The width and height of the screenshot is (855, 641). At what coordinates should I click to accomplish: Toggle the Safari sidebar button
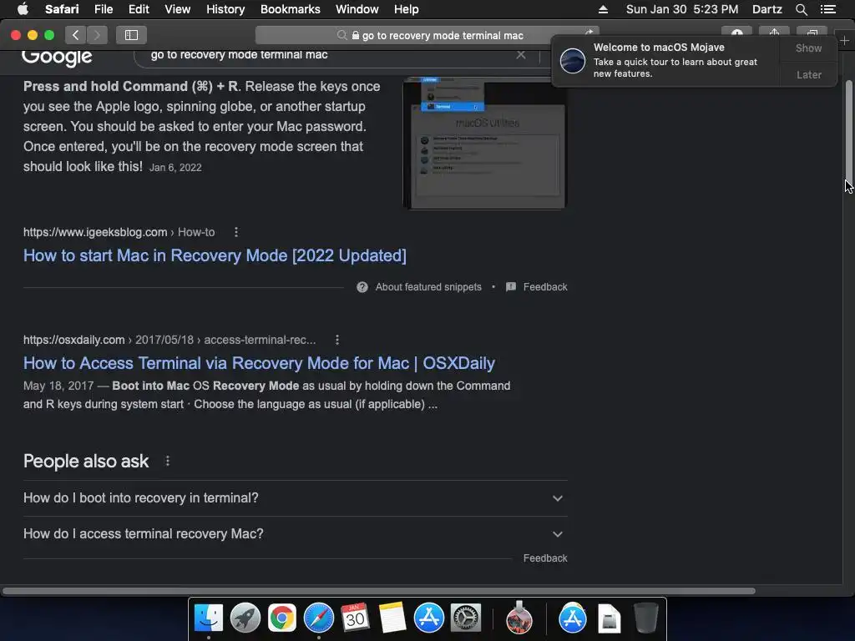[x=131, y=35]
